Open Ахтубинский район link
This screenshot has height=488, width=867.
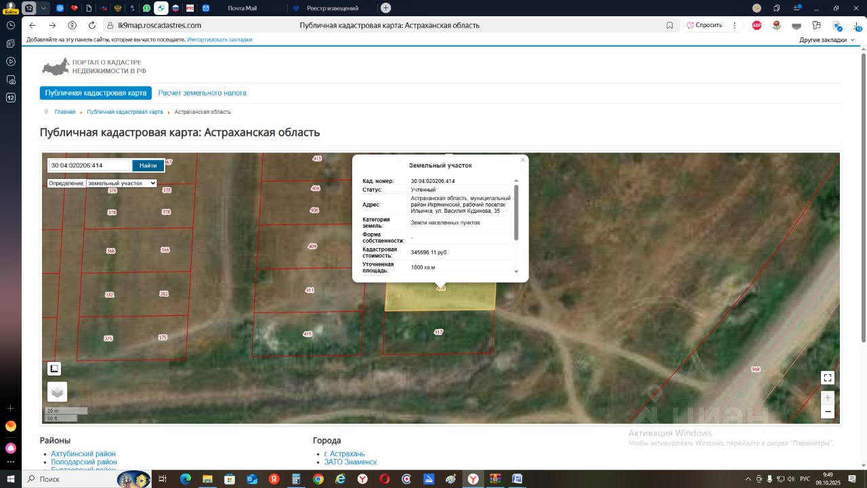click(x=83, y=454)
